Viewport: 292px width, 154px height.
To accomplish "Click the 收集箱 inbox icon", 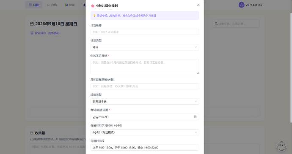I will pyautogui.click(x=31, y=133).
